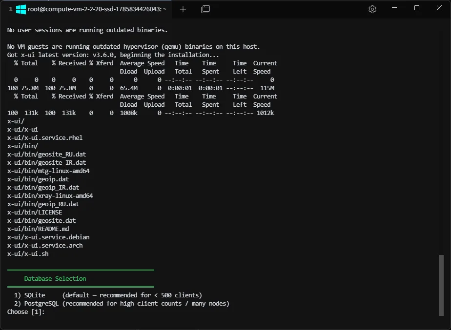The width and height of the screenshot is (451, 330).
Task: Click the 'Choose [1]:' prompt line
Action: click(x=26, y=312)
